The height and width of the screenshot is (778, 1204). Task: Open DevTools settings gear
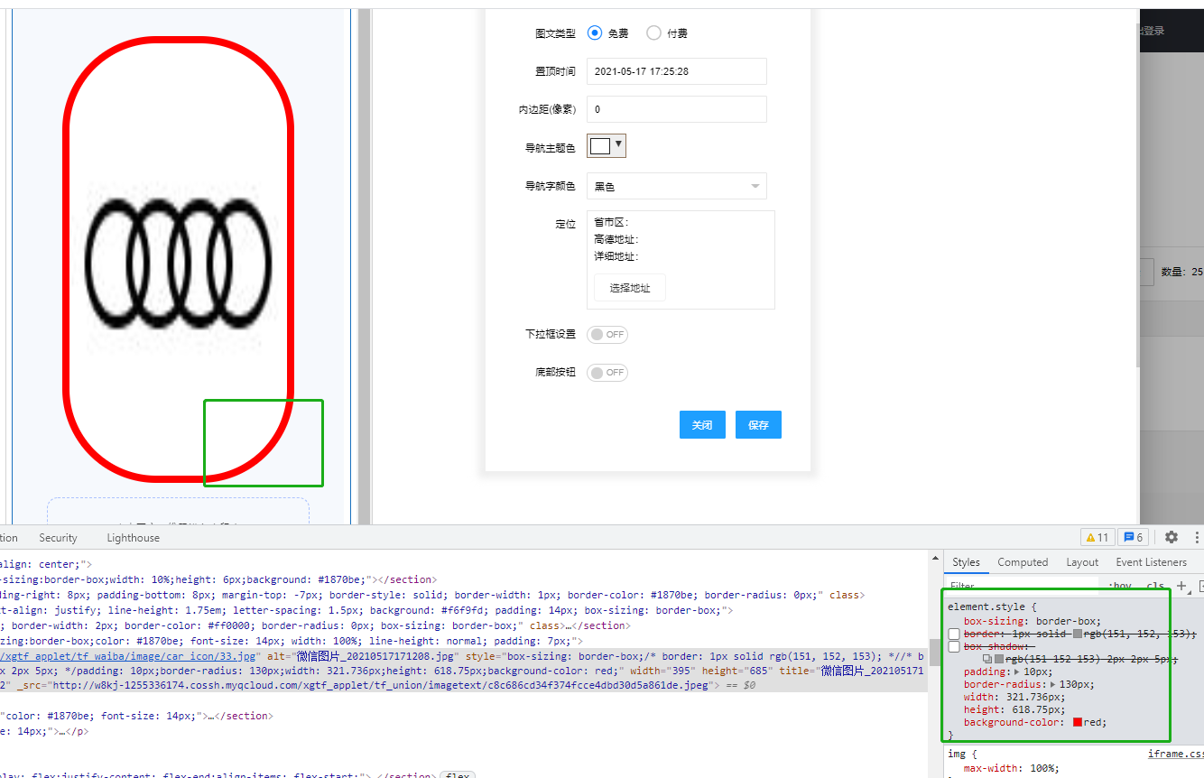1172,537
